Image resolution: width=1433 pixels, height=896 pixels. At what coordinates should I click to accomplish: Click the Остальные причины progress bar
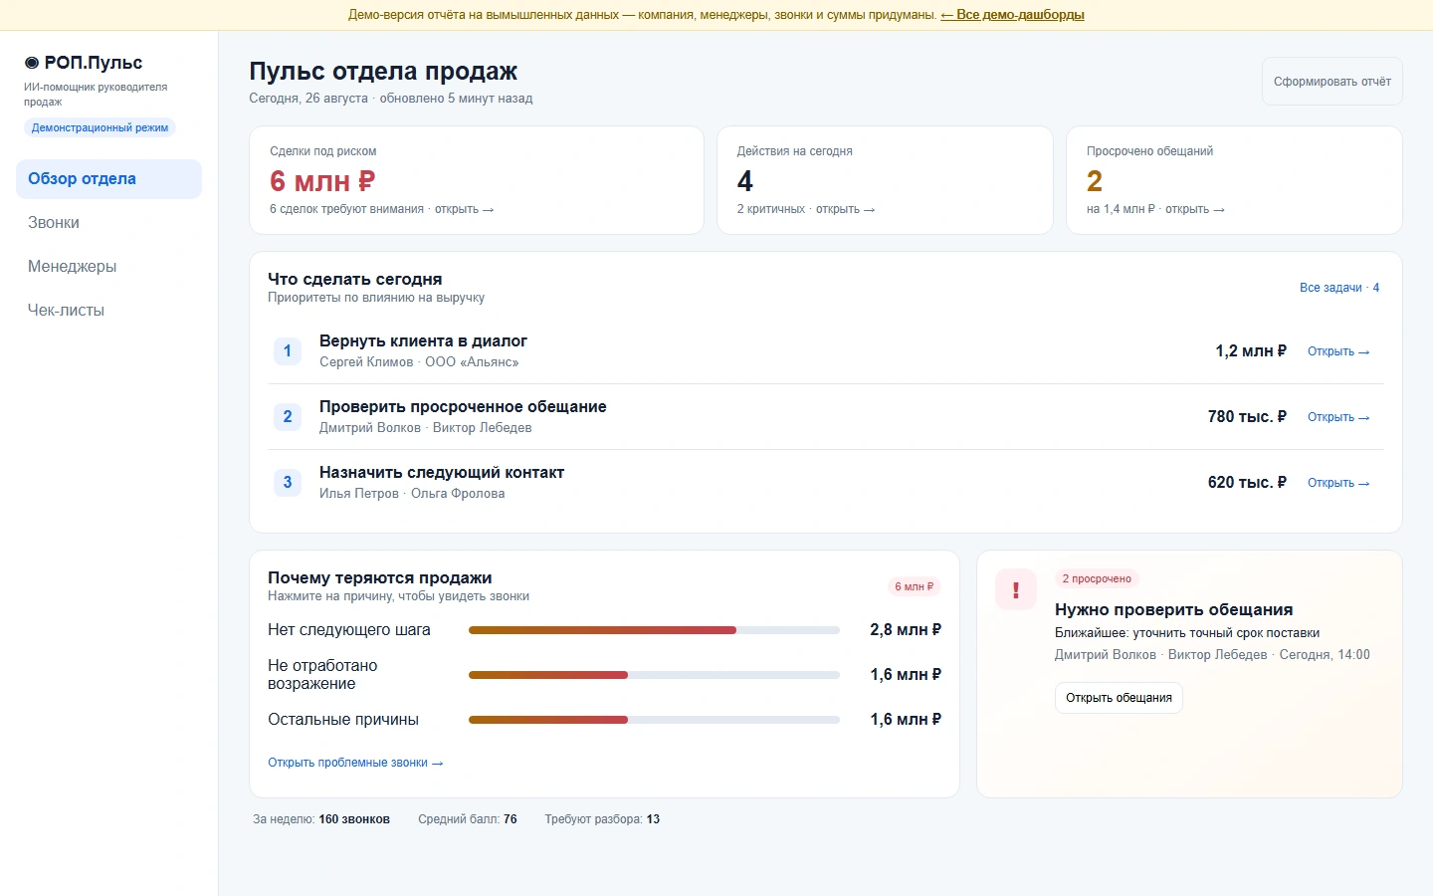click(654, 720)
